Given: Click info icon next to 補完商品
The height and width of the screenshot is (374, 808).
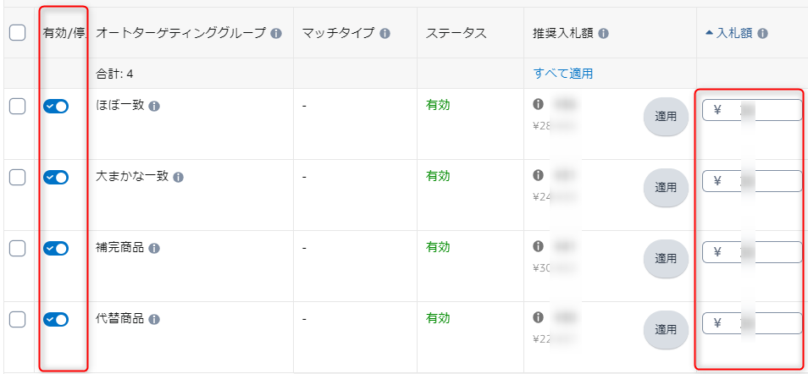Looking at the screenshot, I should (155, 249).
